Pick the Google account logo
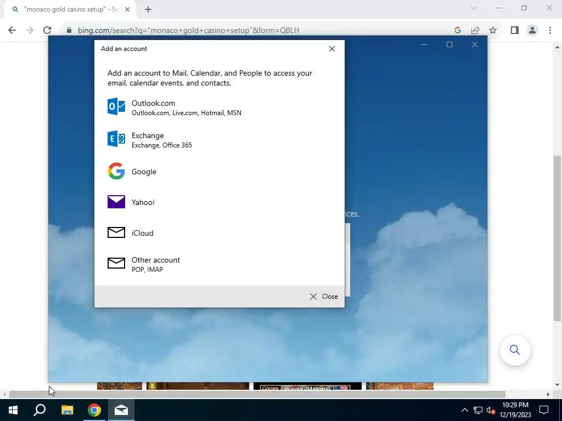The width and height of the screenshot is (562, 421). (116, 171)
